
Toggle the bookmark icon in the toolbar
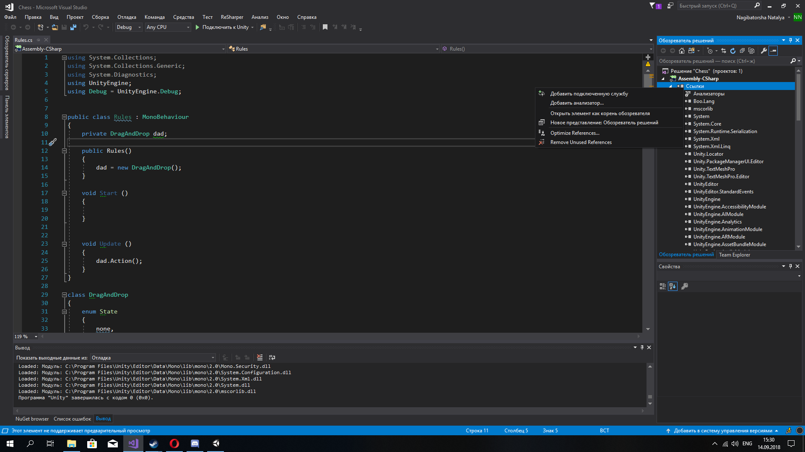[x=325, y=27]
